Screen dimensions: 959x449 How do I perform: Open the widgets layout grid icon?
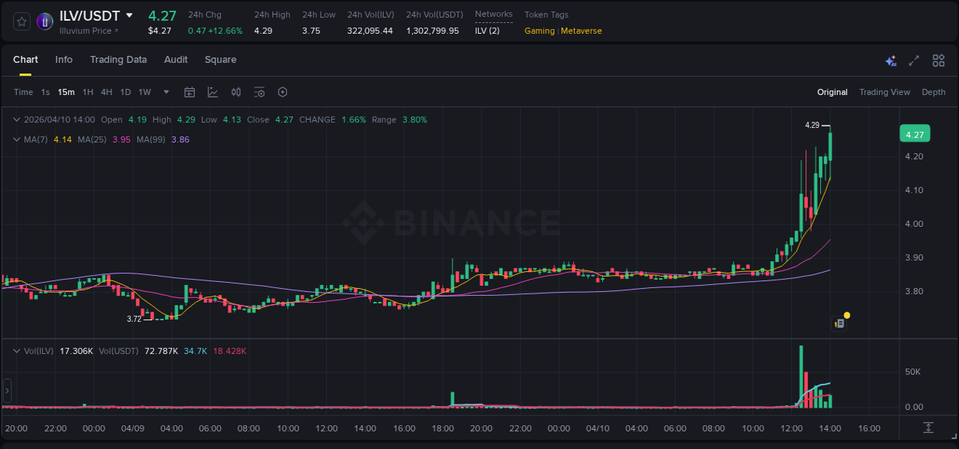click(x=938, y=60)
